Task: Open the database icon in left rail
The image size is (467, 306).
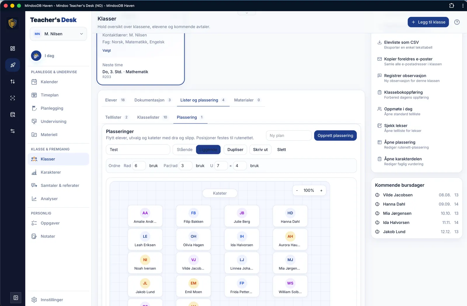Action: [x=13, y=114]
